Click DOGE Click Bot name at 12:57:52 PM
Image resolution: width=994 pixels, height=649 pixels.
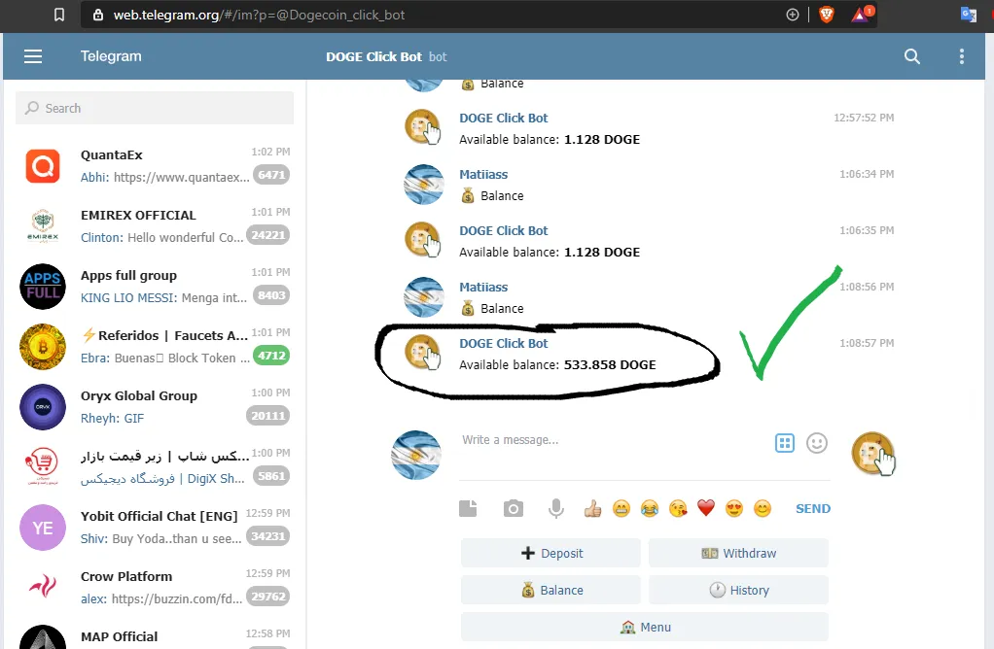(504, 118)
